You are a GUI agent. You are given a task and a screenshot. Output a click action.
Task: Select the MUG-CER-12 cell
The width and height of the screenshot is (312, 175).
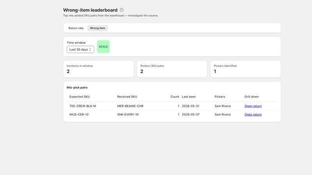tap(79, 114)
